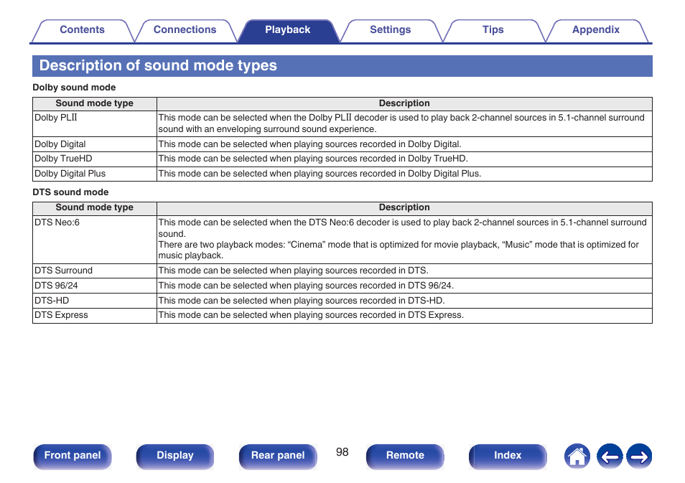
Task: Click the Dolby table 'Description' header
Action: (x=404, y=103)
